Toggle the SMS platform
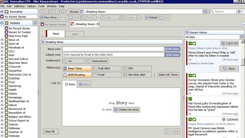Viewport: 245px width, 138px height. tap(137, 68)
